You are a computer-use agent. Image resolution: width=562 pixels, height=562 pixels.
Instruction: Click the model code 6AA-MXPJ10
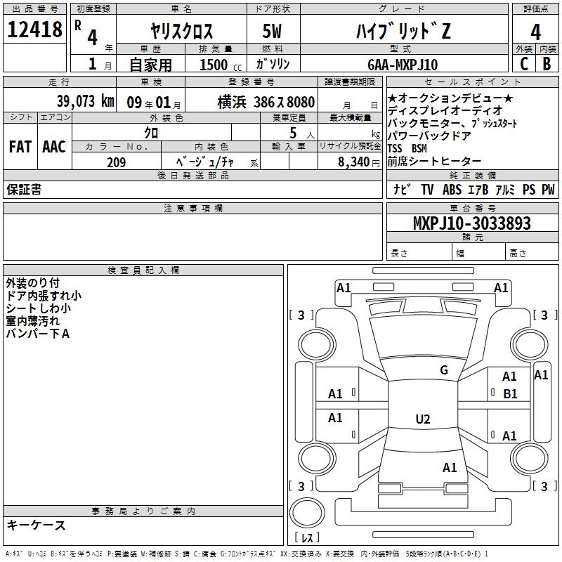pos(403,65)
